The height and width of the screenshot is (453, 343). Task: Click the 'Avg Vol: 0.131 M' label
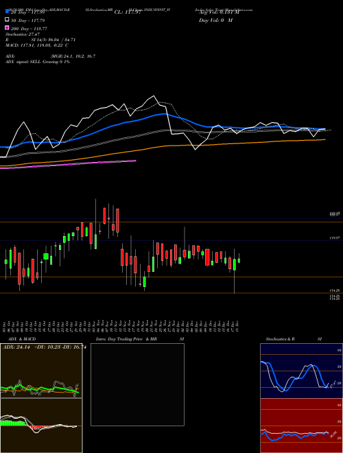click(x=219, y=12)
